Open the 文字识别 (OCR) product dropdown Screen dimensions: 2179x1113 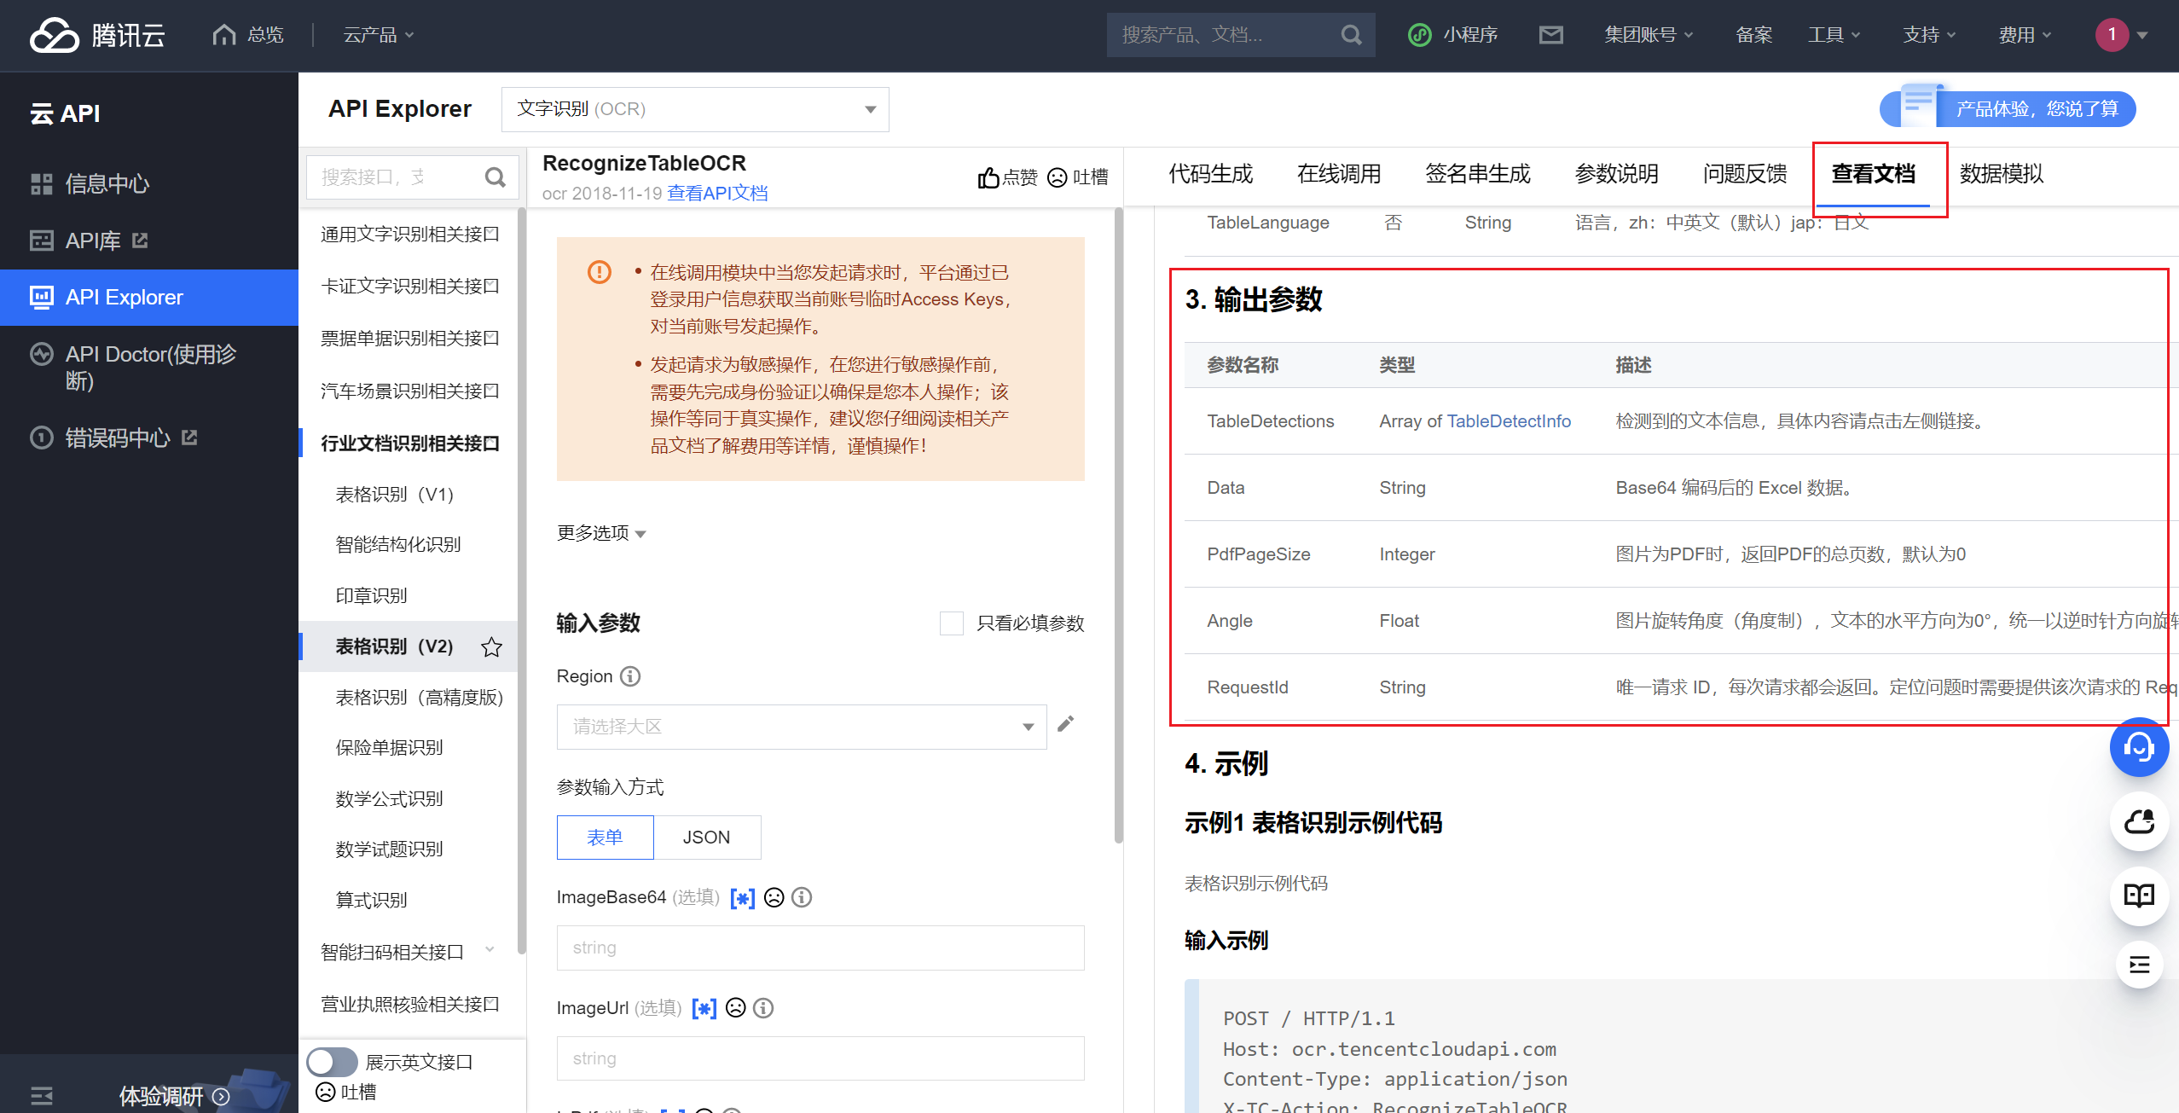pyautogui.click(x=695, y=109)
